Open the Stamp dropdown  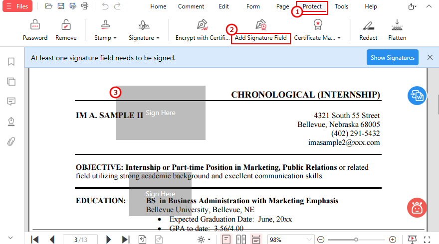105,30
